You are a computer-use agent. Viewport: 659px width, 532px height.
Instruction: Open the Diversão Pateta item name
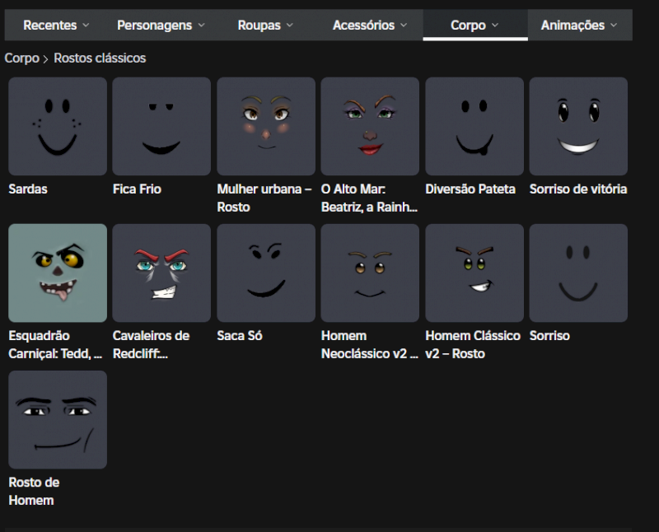pos(470,189)
